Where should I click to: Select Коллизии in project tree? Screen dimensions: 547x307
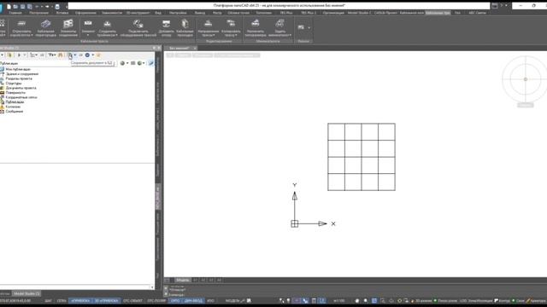[x=13, y=107]
